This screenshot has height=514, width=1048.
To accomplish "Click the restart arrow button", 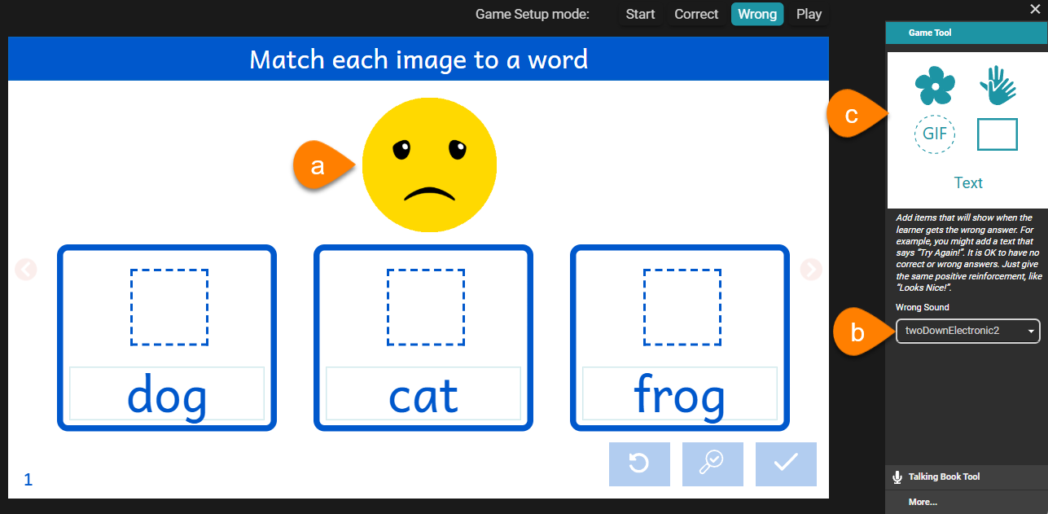I will (x=639, y=463).
